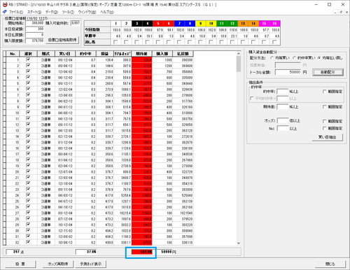Toggle the 消し馬 checkbox for horse 16

pyautogui.click(x=274, y=42)
